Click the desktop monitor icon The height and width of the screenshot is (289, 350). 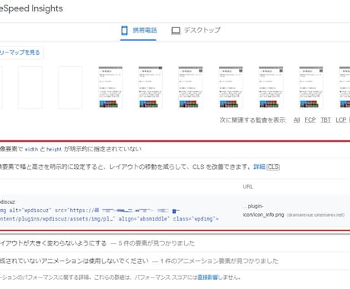(176, 31)
